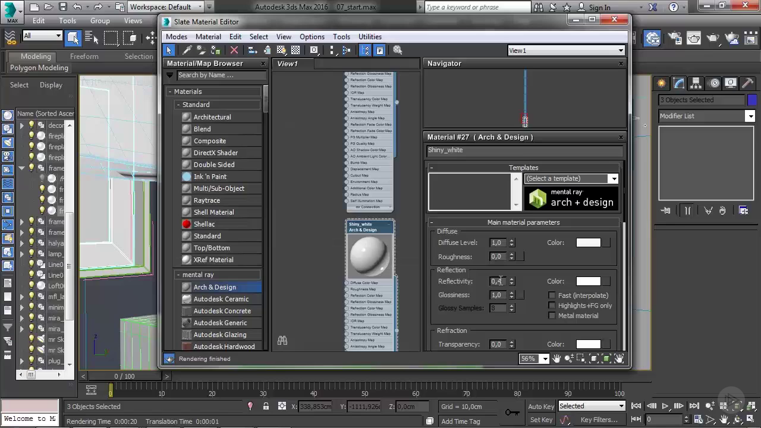
Task: Click Play Animation button
Action: pyautogui.click(x=665, y=406)
